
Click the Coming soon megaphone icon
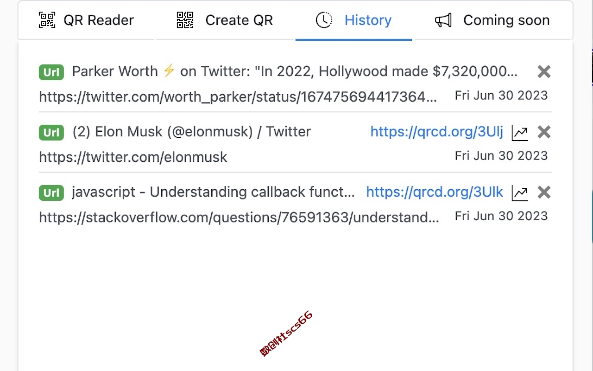443,20
